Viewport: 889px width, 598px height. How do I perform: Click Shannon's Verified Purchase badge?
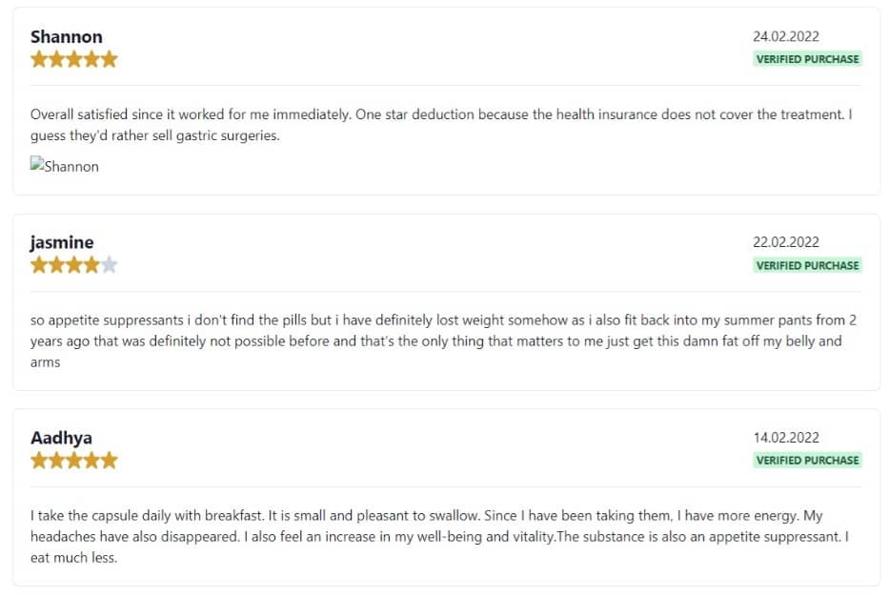click(x=807, y=59)
